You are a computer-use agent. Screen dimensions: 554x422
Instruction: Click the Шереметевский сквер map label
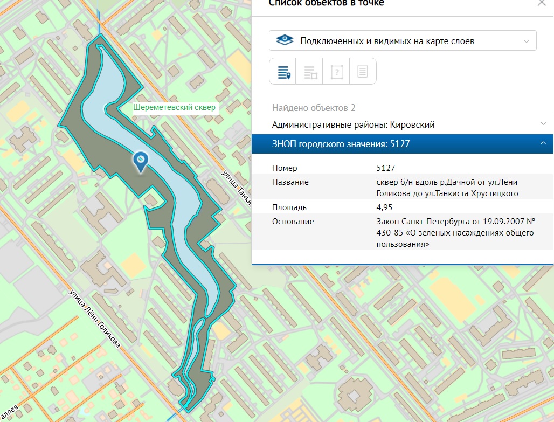(174, 107)
